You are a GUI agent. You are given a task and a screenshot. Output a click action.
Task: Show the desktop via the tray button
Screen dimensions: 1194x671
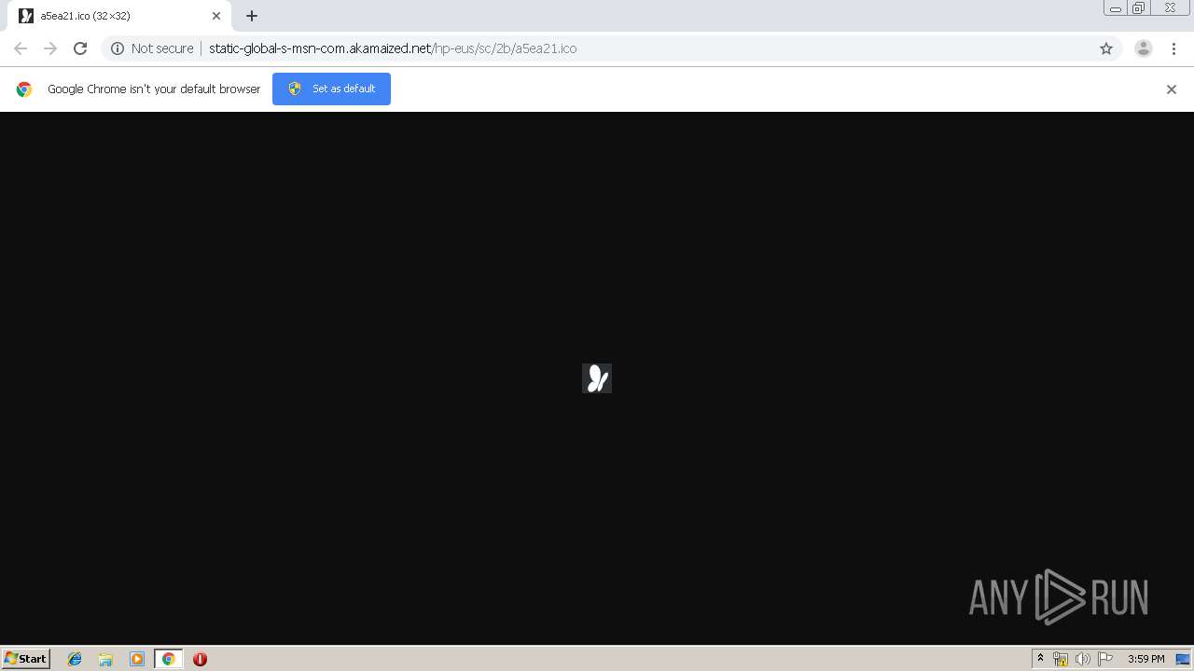click(1183, 659)
